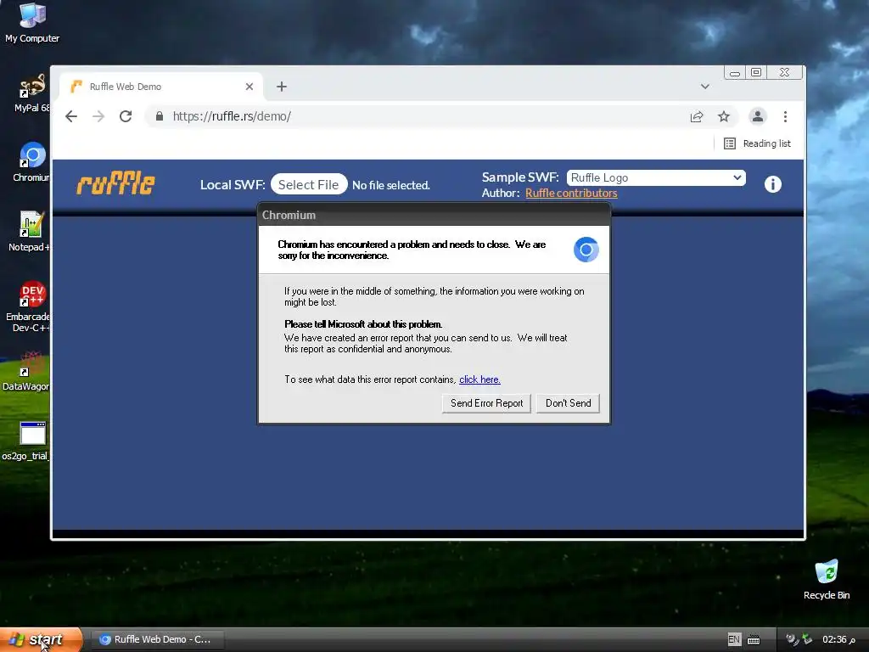Viewport: 869px width, 652px height.
Task: Select the DataWagon desktop shortcut
Action: [x=26, y=371]
